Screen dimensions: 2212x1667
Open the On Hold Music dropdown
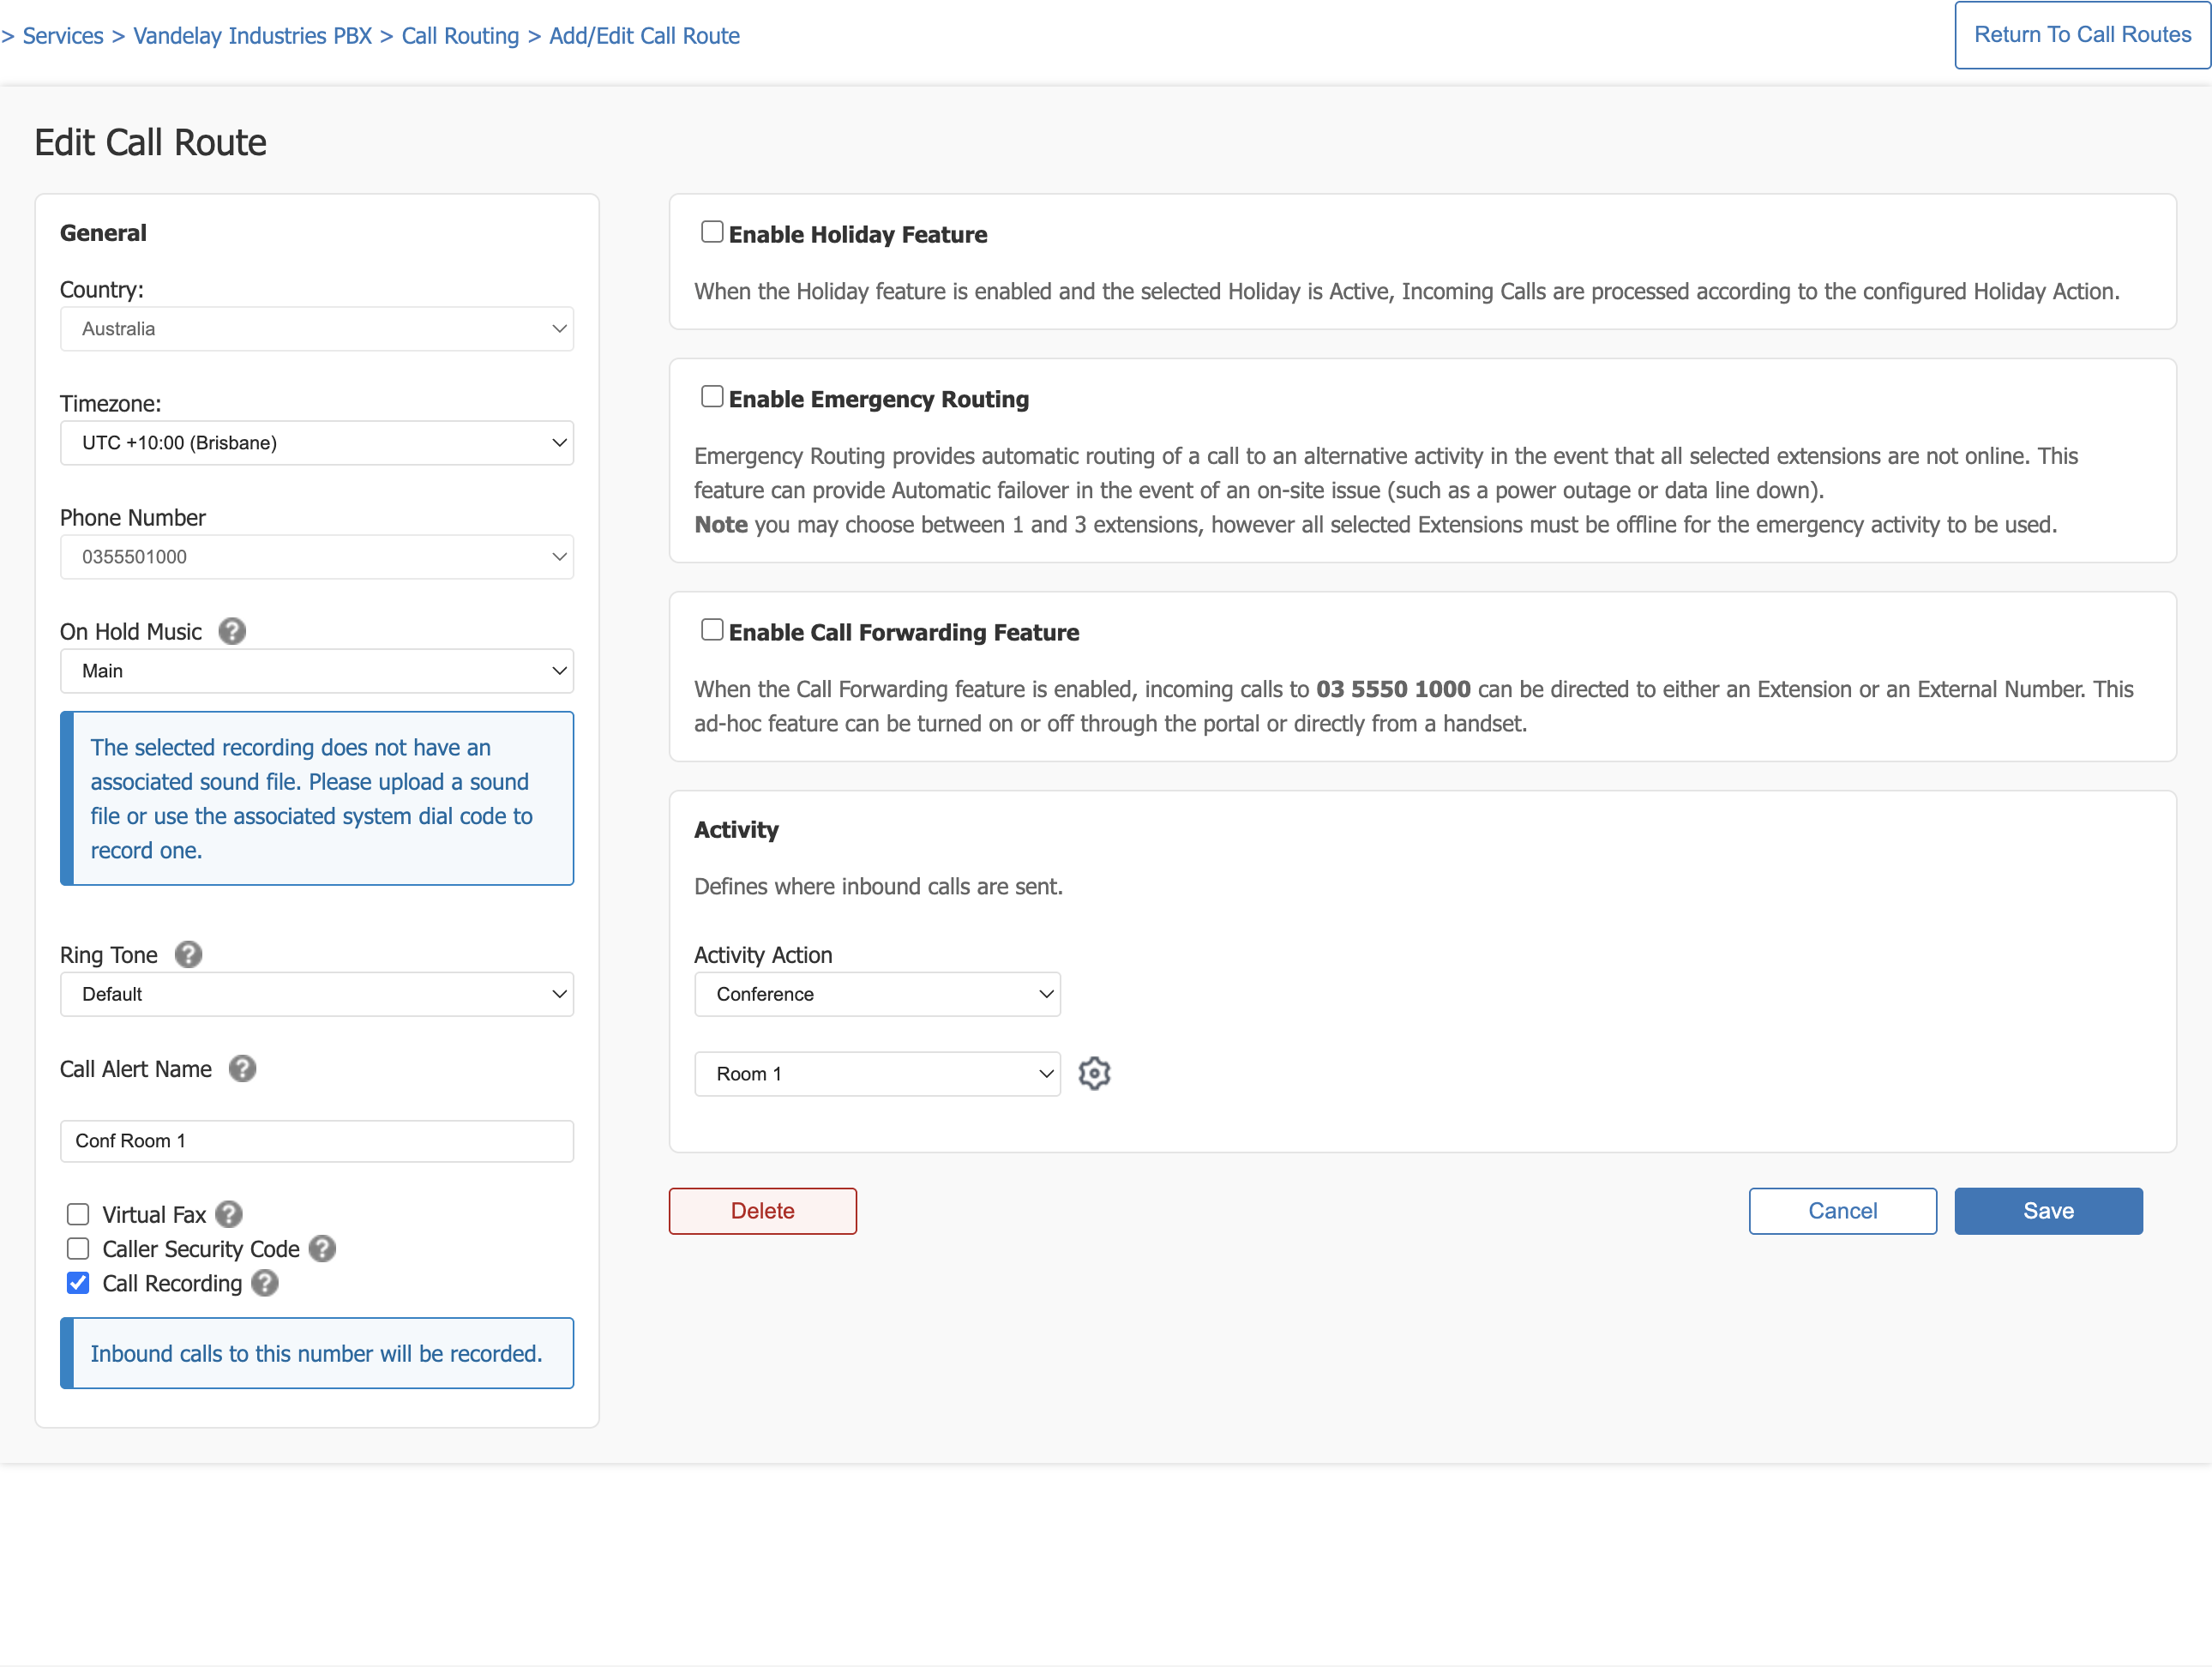(317, 670)
